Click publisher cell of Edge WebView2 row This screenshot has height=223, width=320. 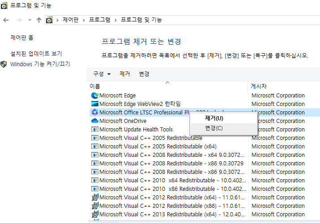point(278,104)
